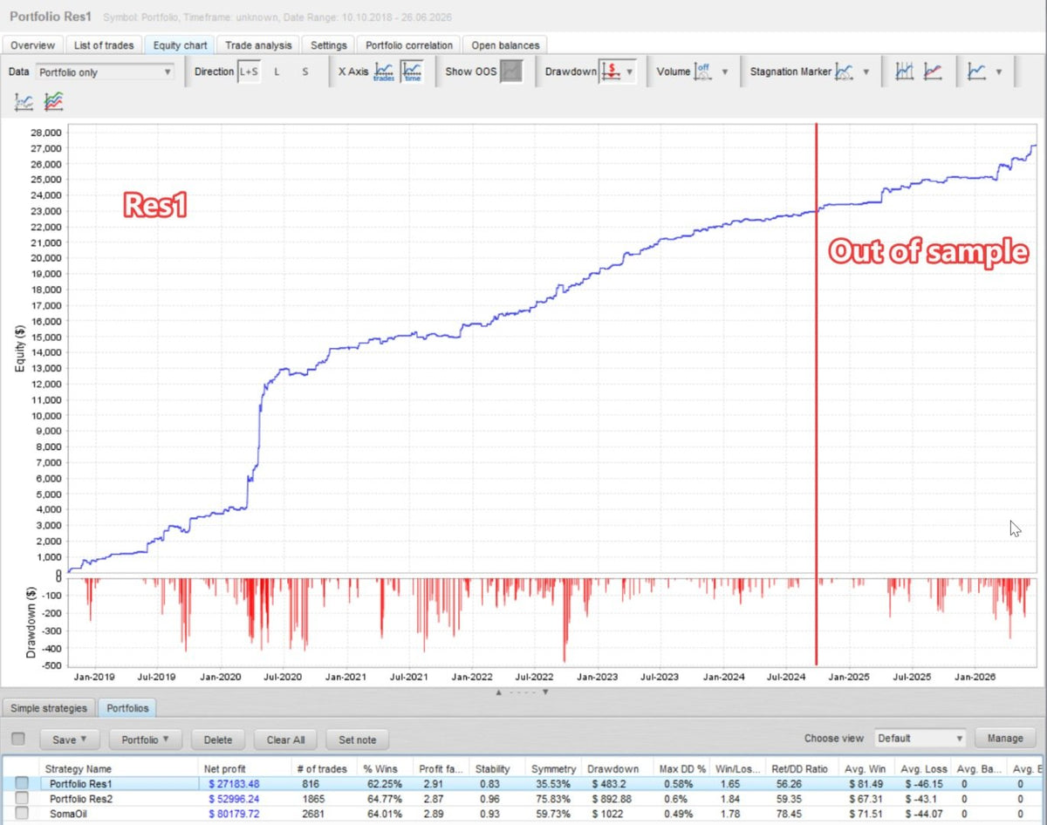Click the Clear All button
1047x825 pixels.
pos(285,740)
